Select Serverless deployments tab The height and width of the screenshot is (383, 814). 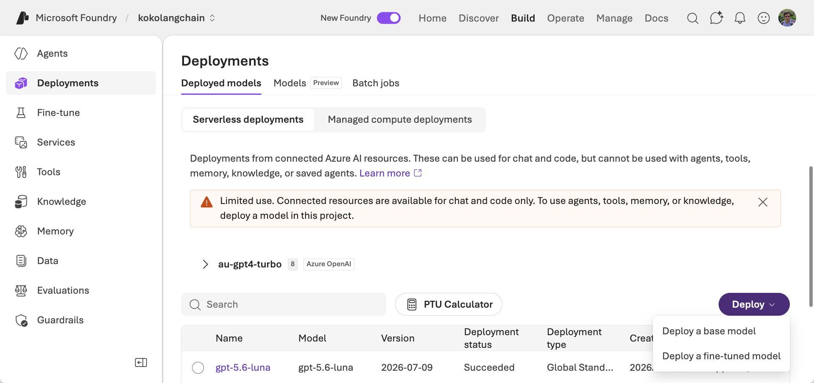(248, 119)
